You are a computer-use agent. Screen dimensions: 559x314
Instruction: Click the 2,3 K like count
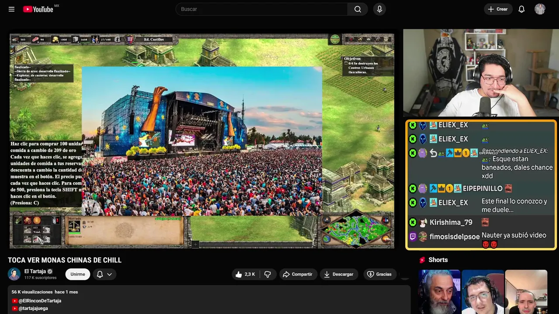[250, 274]
